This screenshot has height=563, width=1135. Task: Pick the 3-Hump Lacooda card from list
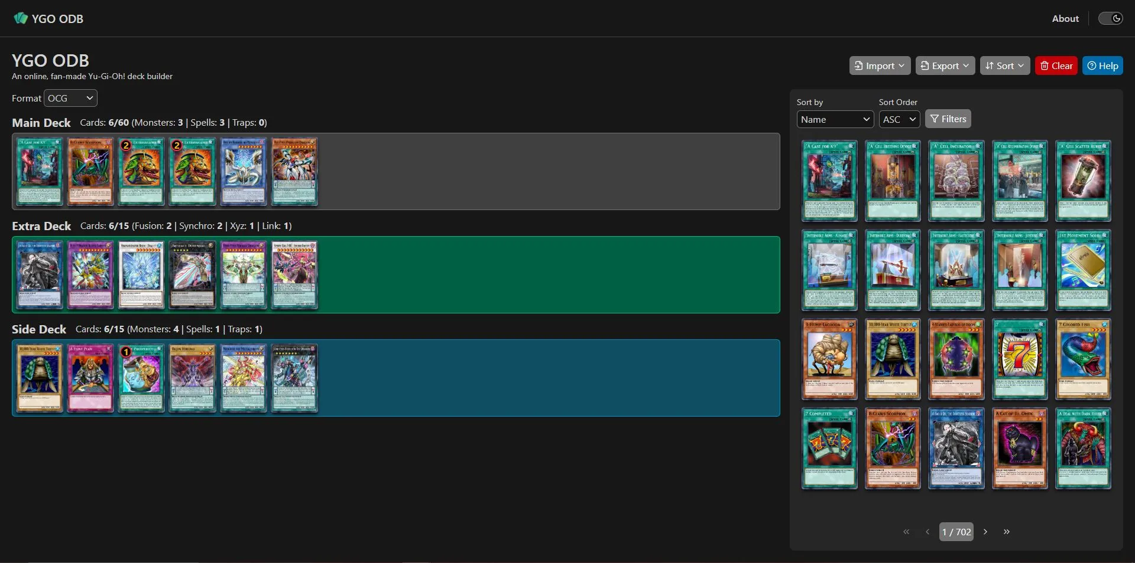click(829, 359)
